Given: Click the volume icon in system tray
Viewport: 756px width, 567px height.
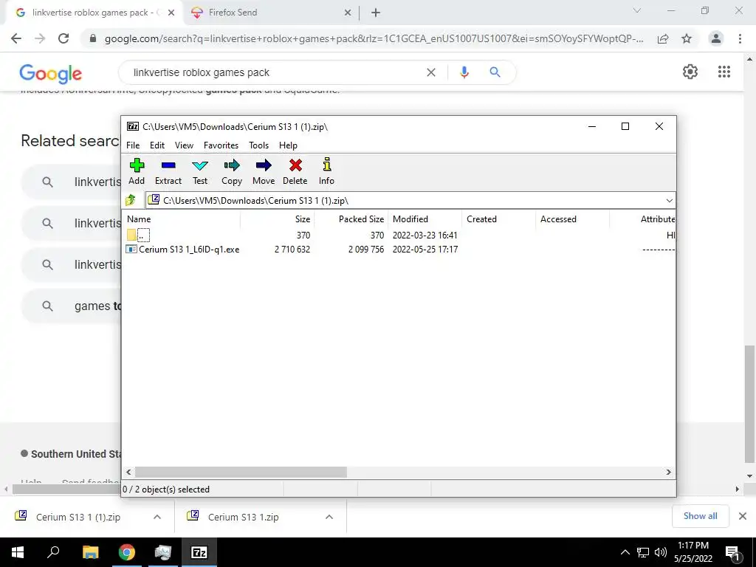Looking at the screenshot, I should click(x=661, y=552).
